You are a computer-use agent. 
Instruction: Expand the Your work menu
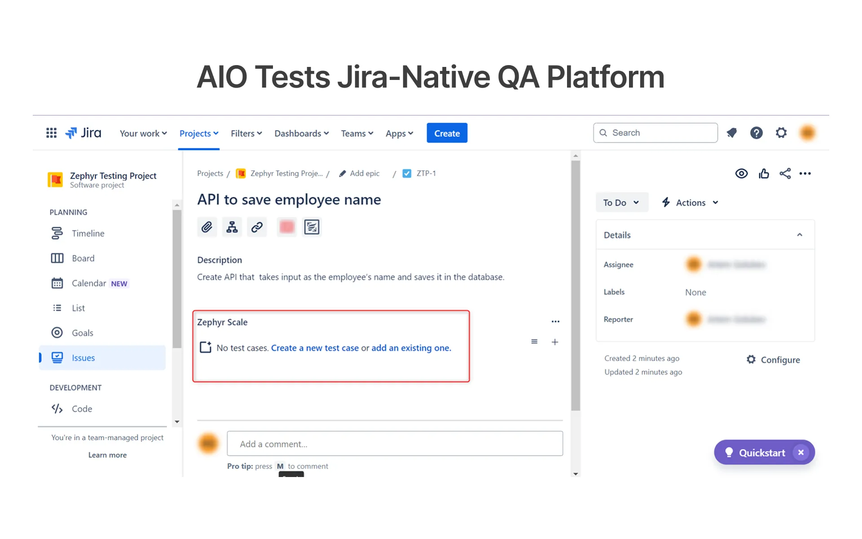coord(143,133)
